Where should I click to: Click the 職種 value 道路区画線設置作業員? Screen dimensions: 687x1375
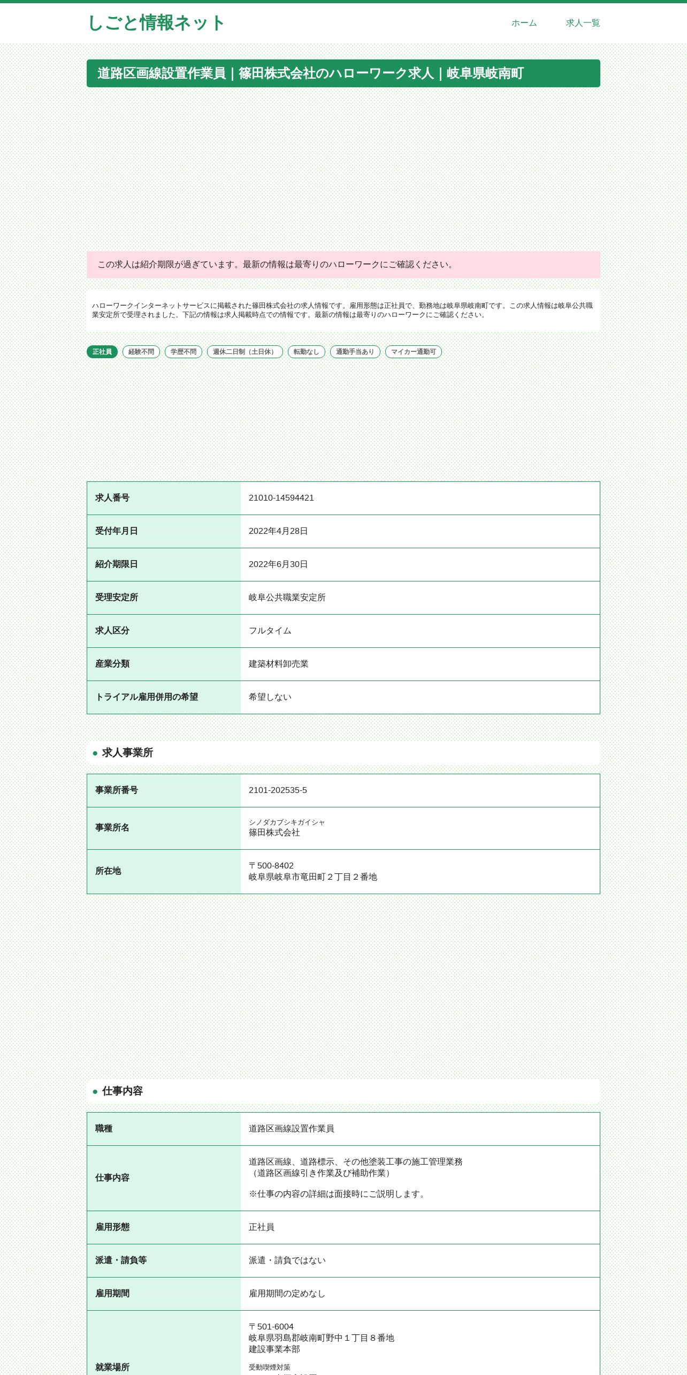tap(292, 1129)
